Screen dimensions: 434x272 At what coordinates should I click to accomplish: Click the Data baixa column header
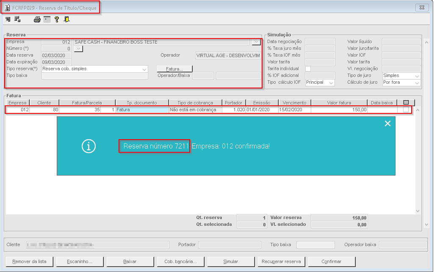point(382,103)
